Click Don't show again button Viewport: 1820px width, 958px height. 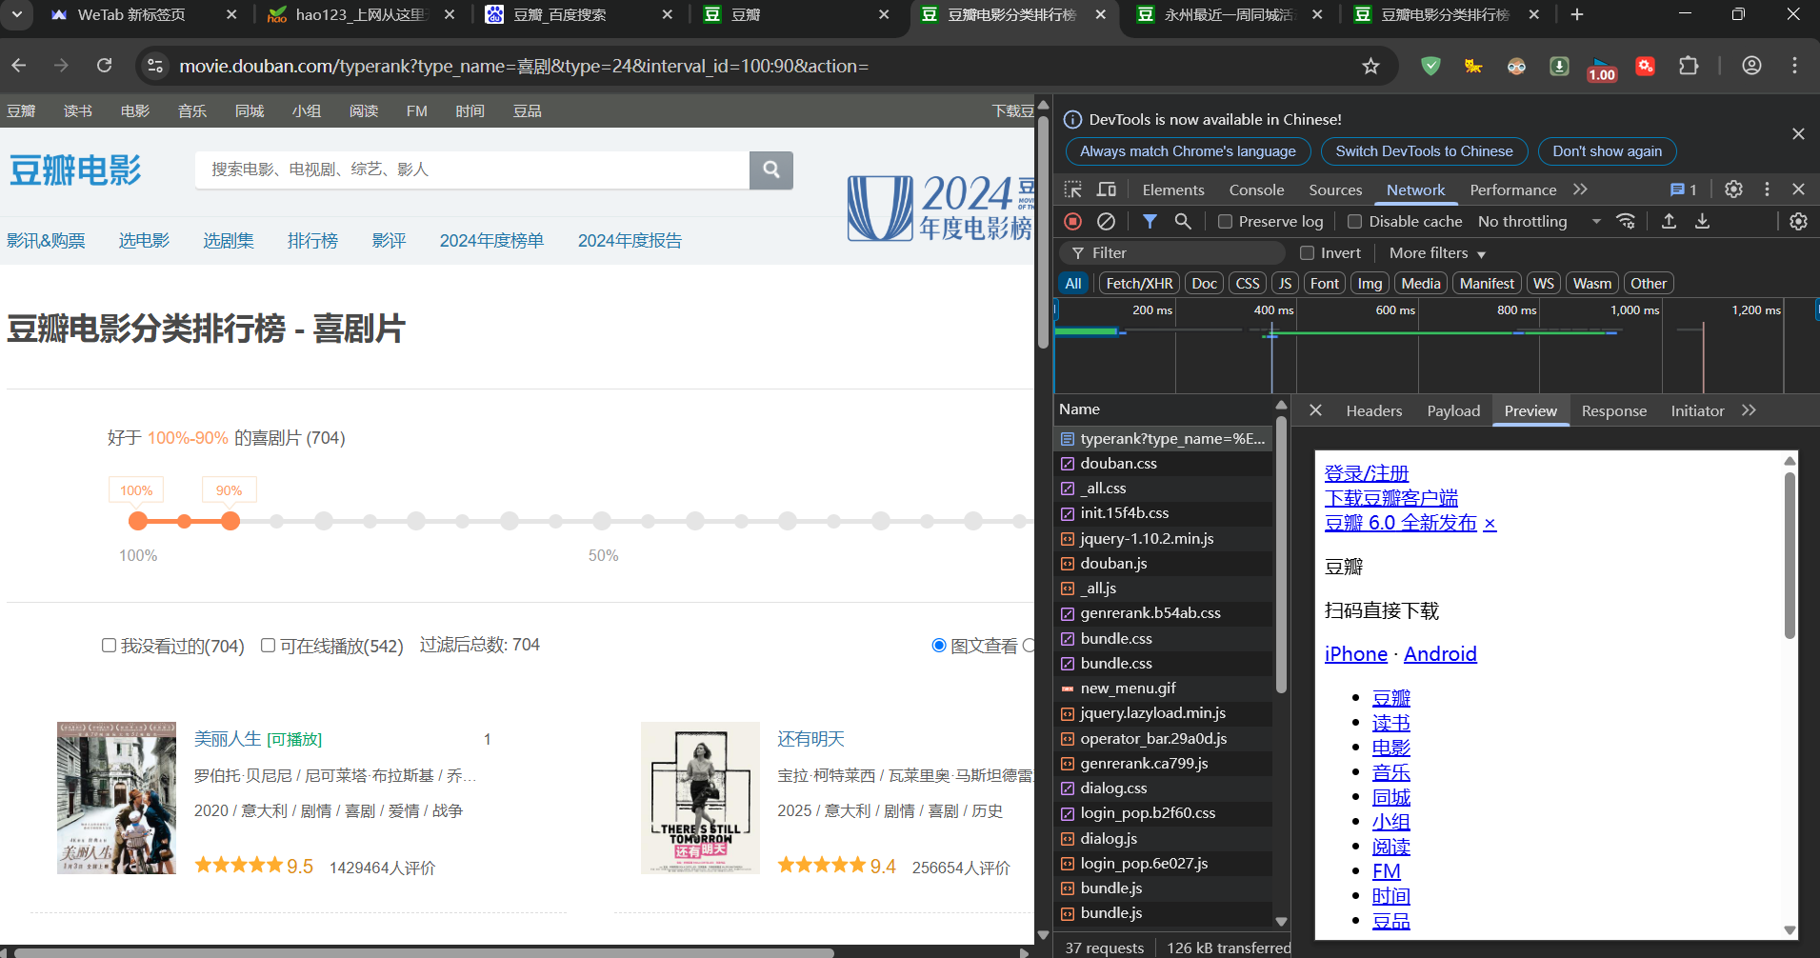[x=1607, y=151]
